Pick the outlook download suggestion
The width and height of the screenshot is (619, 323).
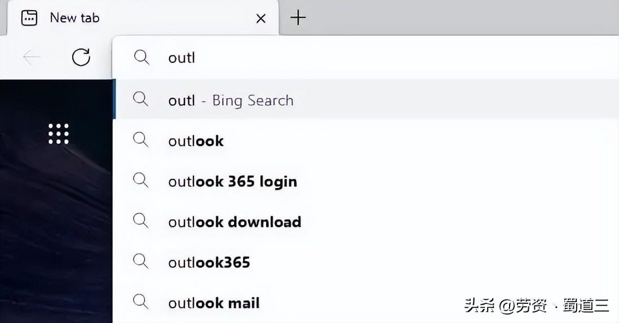pyautogui.click(x=365, y=222)
